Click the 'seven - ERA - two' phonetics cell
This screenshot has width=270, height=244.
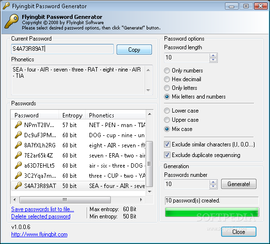tap(117, 156)
